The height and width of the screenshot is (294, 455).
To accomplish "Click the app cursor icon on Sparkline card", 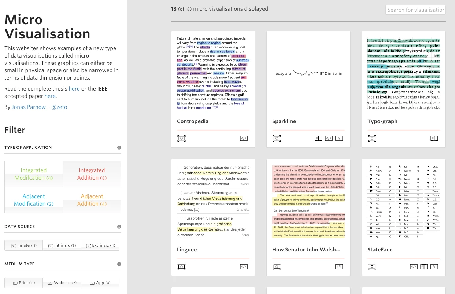I will tap(339, 138).
